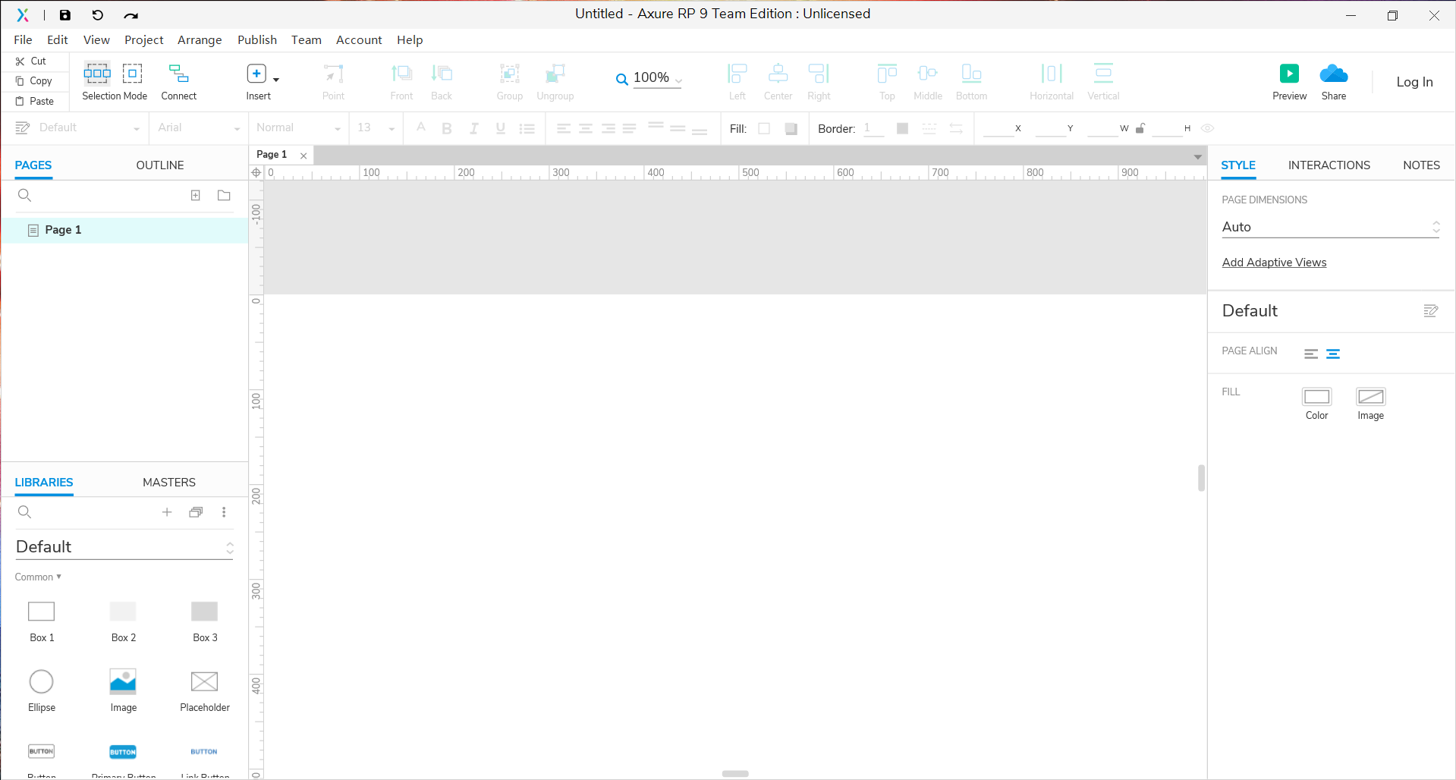
Task: Align widgets Top
Action: [x=887, y=82]
